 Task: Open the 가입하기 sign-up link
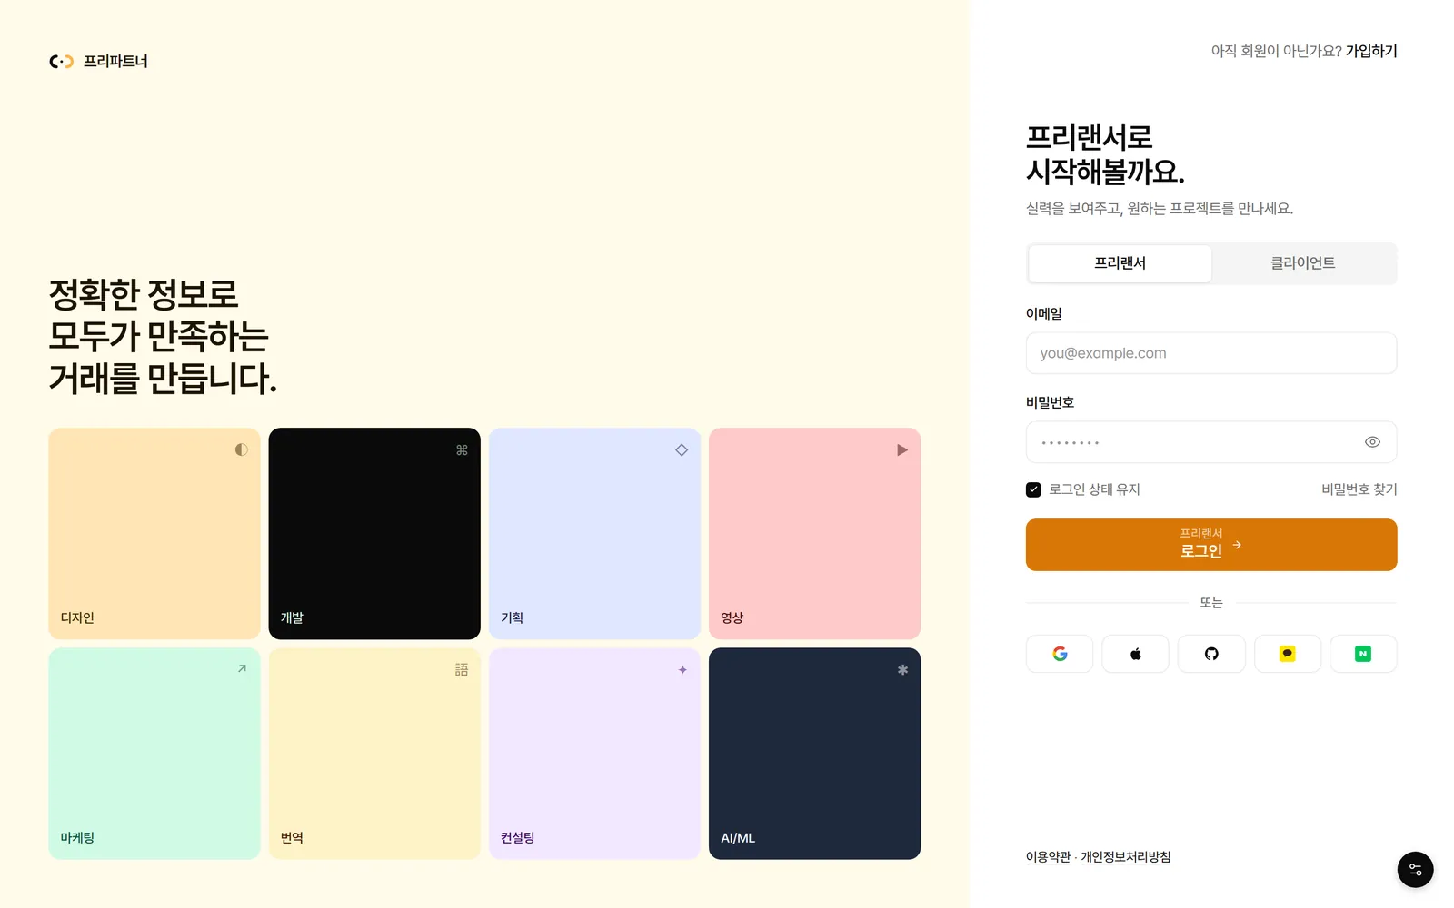1371,51
